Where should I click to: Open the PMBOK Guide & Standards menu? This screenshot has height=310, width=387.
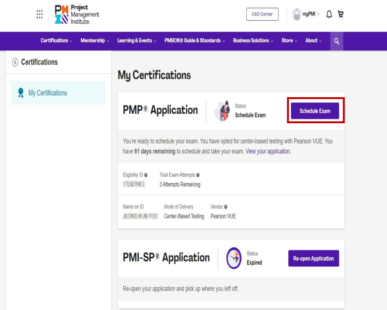pyautogui.click(x=194, y=41)
